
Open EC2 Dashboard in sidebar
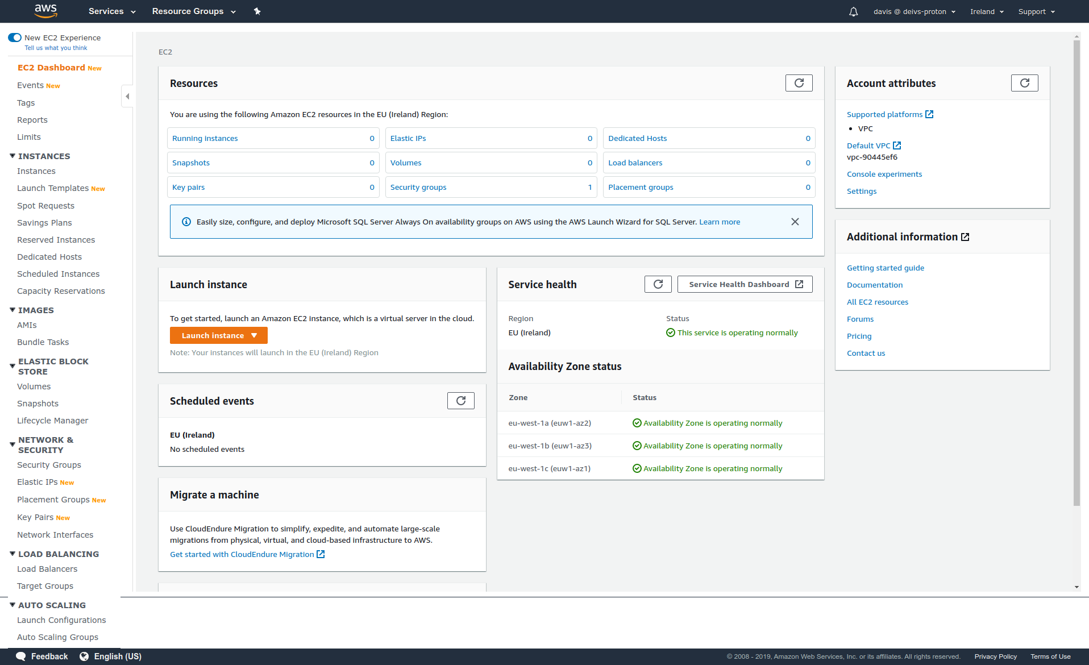(x=51, y=68)
